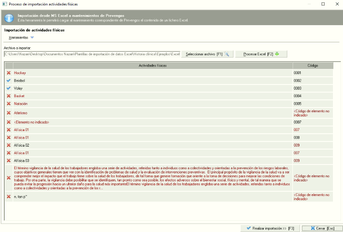Click the red X beside Afísica 03

click(9, 160)
